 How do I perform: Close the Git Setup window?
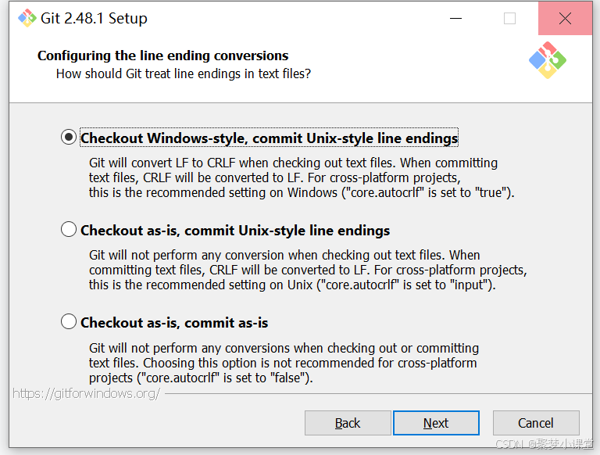pos(565,18)
